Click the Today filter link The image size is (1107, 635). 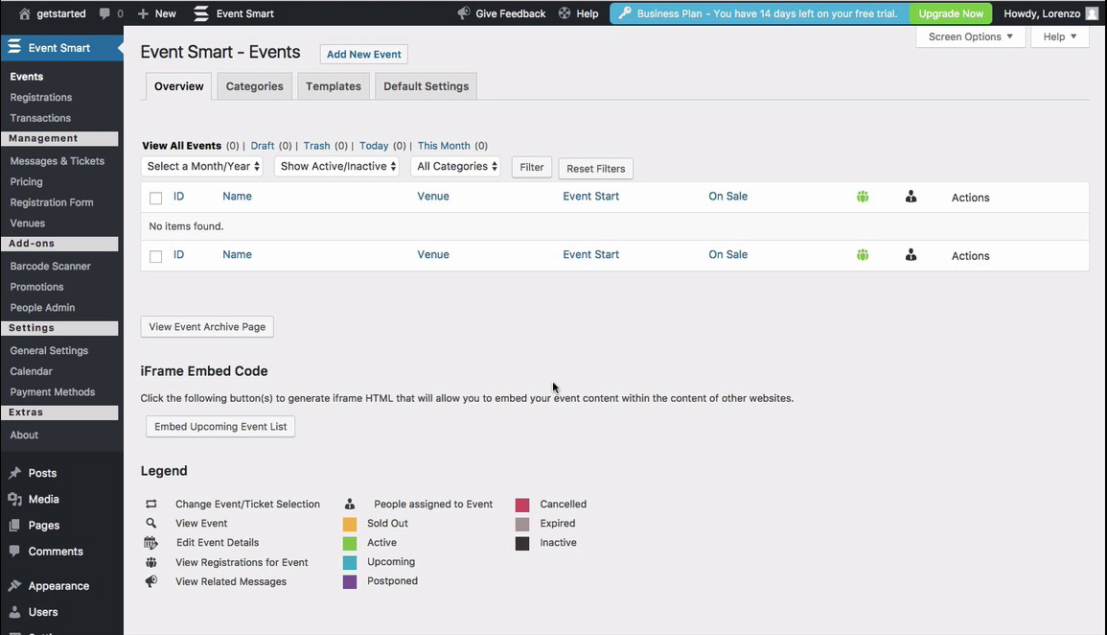pyautogui.click(x=374, y=146)
